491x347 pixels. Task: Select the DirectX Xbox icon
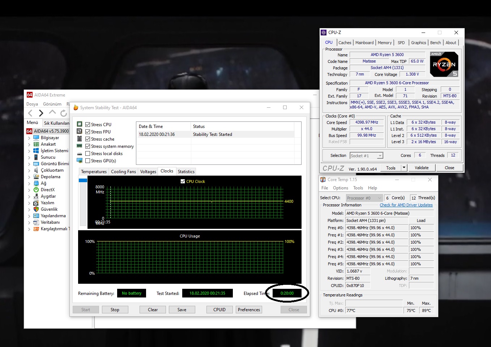pyautogui.click(x=36, y=190)
